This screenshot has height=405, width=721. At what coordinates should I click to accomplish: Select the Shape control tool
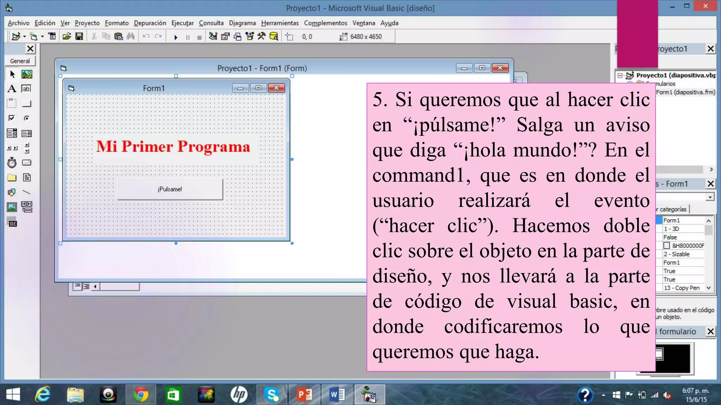tap(12, 192)
